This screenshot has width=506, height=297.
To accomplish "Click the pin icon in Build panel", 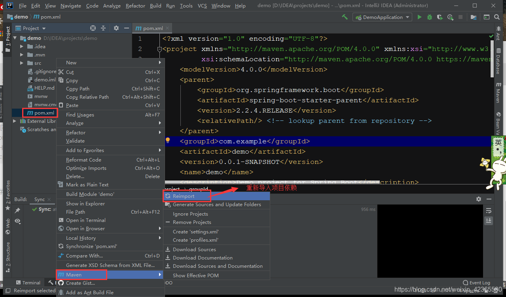I will [17, 211].
